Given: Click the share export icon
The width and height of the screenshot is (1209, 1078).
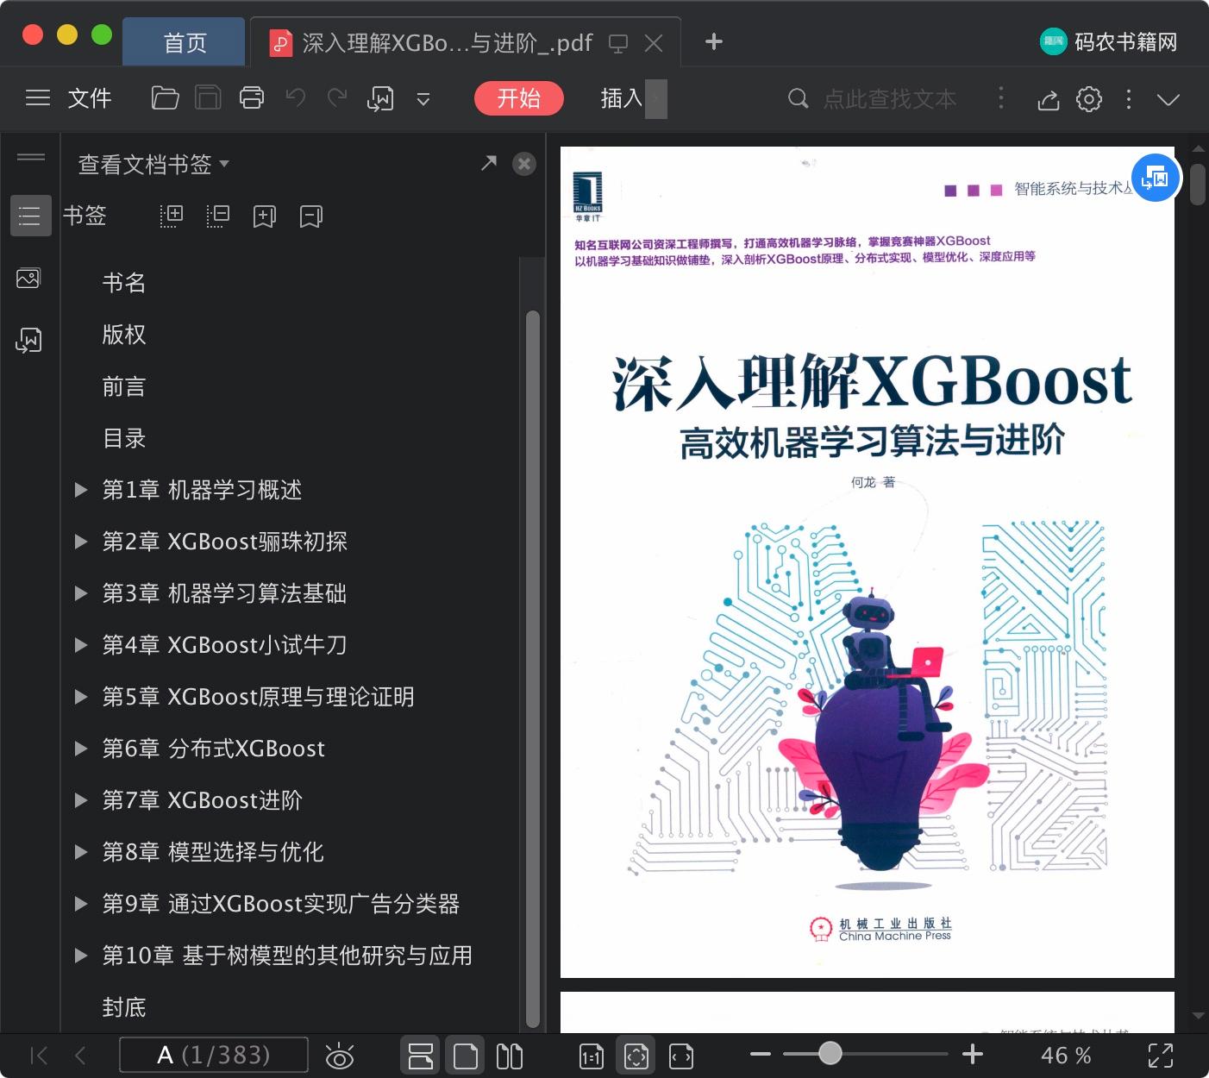Looking at the screenshot, I should coord(1048,100).
